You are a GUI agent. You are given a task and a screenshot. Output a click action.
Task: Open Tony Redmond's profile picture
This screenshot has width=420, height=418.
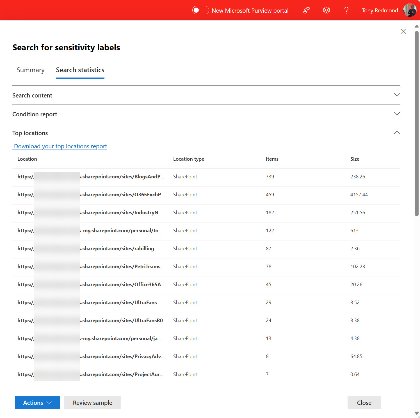pos(410,10)
